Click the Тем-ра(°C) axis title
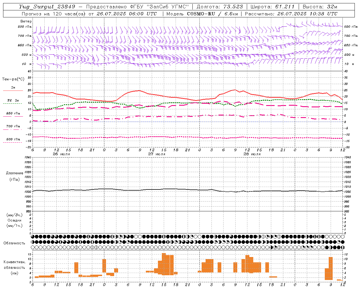This screenshot has height=287, width=359. [13, 79]
